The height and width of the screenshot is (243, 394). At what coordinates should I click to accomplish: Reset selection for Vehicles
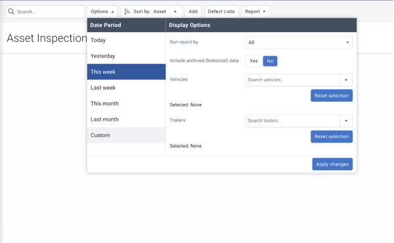tap(332, 96)
